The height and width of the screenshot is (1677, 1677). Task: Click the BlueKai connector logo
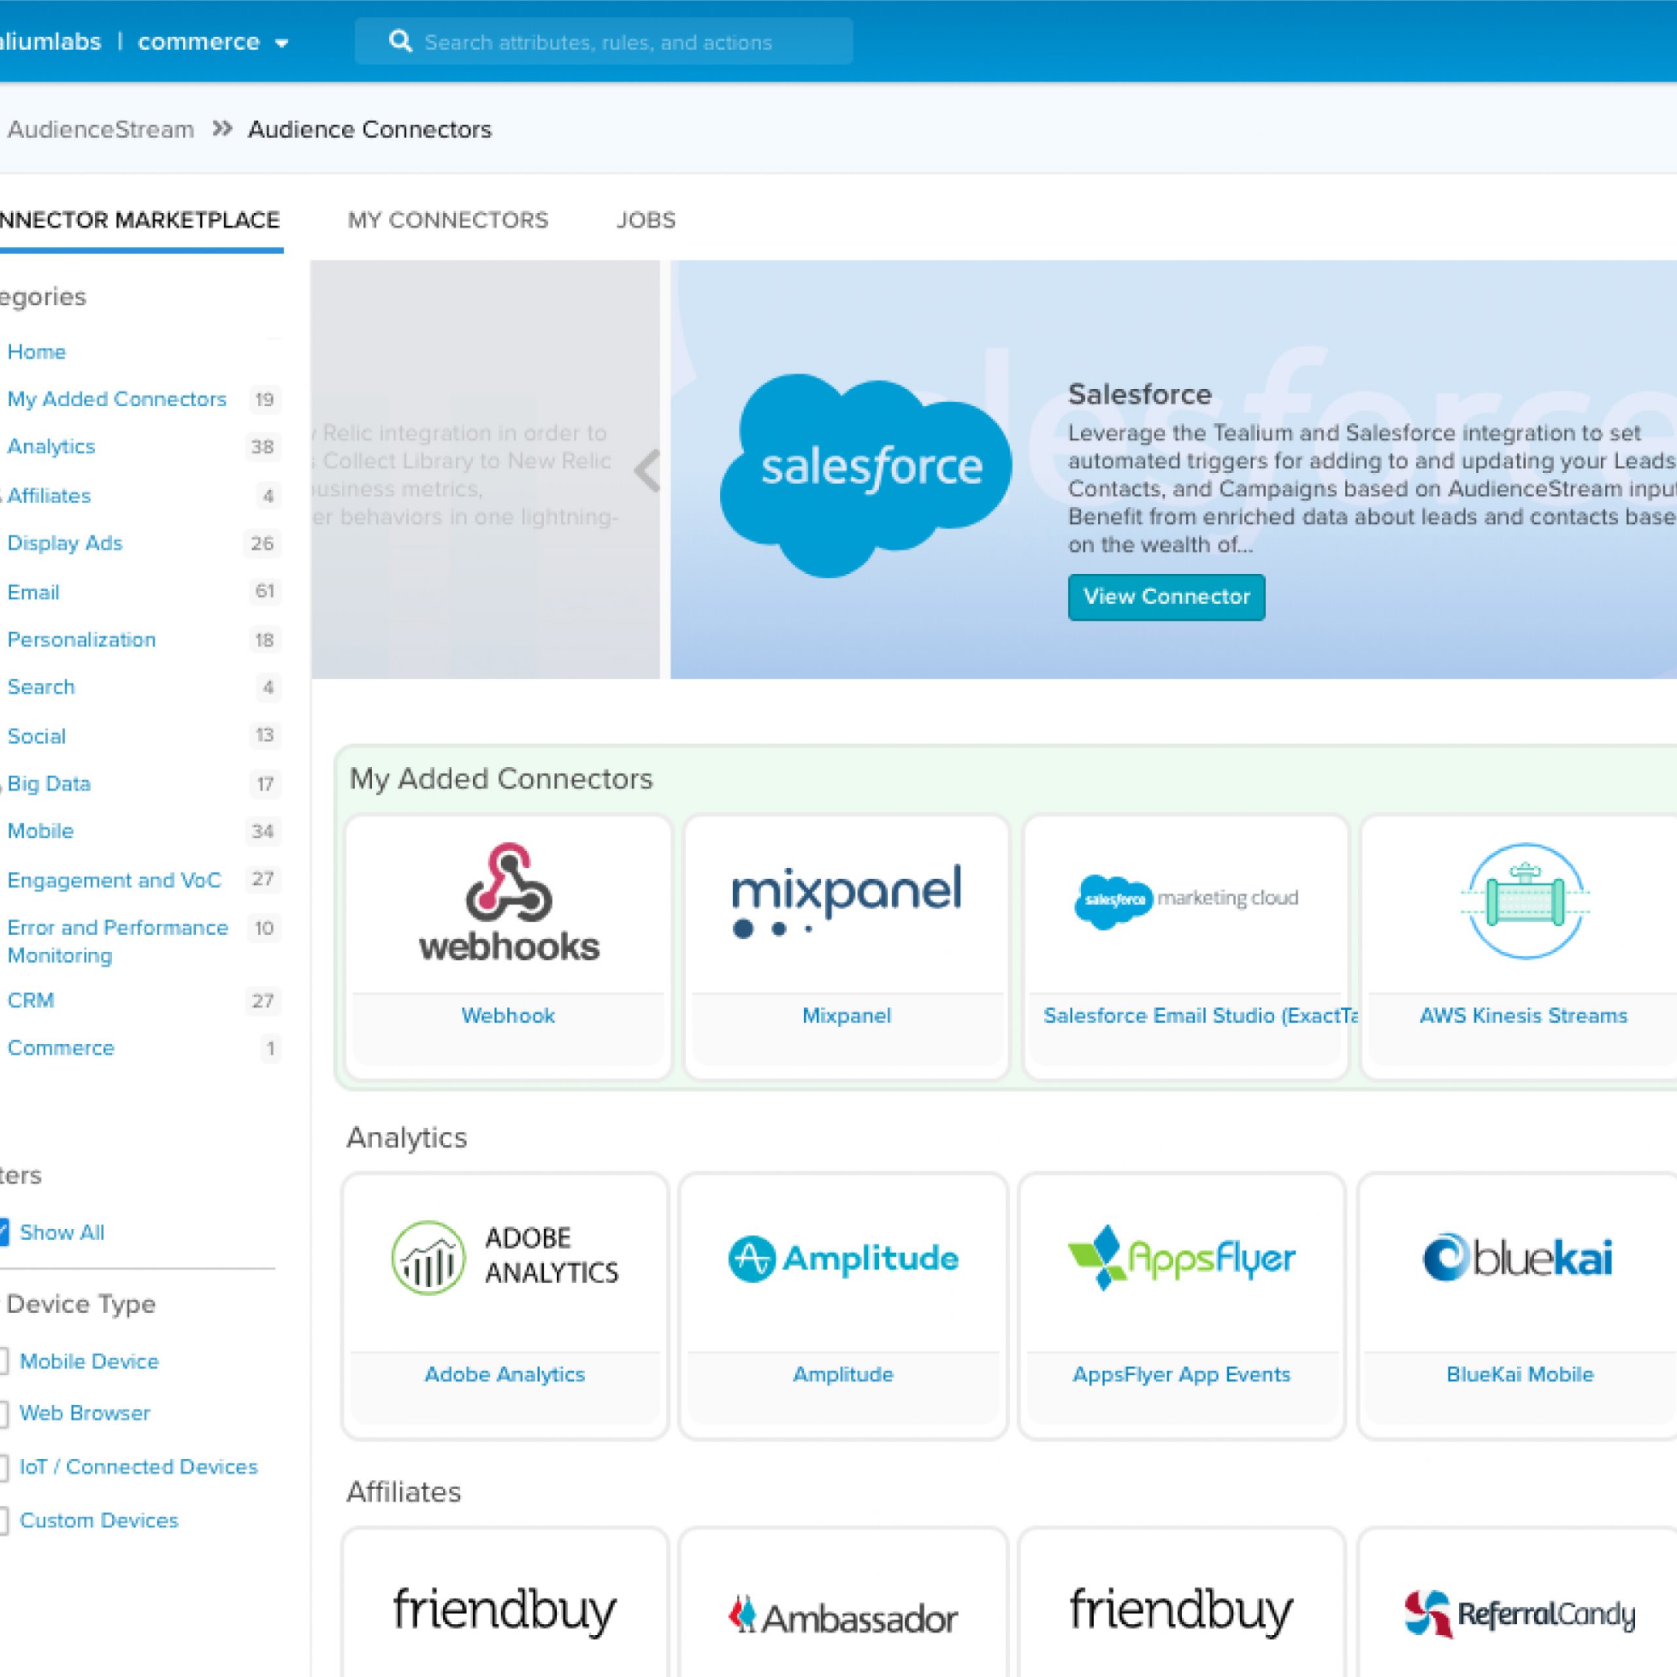pos(1518,1258)
